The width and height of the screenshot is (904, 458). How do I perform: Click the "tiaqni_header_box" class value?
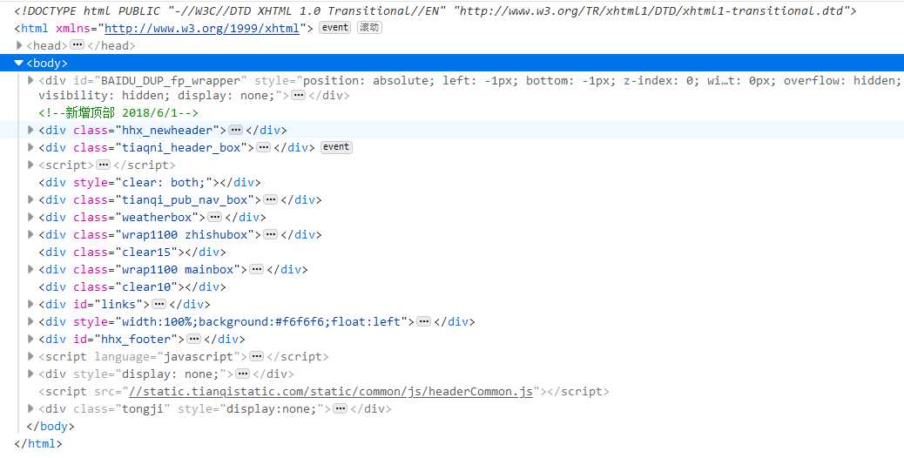181,147
